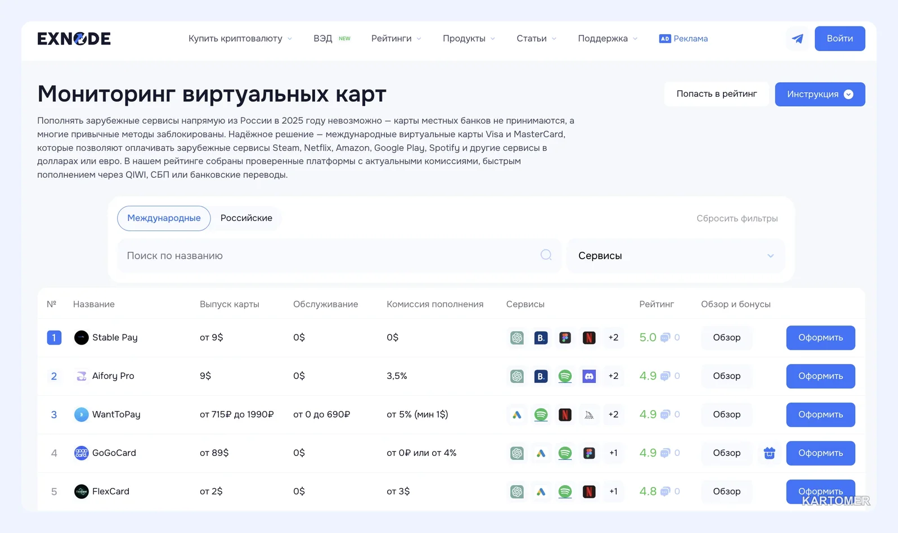Click the Google Ads icon in WantToPay row
Viewport: 898px width, 533px height.
click(x=517, y=414)
